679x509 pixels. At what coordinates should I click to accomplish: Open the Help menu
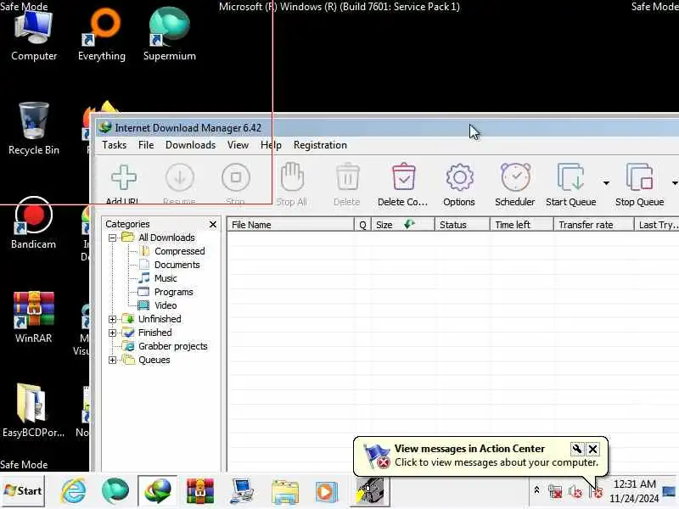[x=271, y=145]
